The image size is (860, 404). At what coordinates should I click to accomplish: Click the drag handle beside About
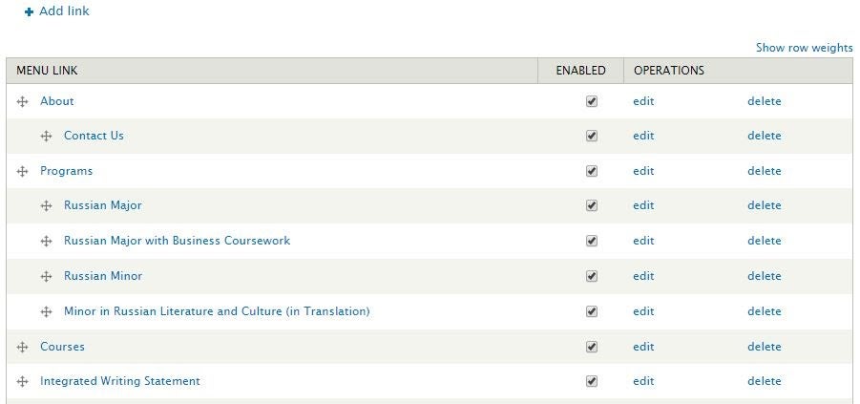pyautogui.click(x=22, y=101)
